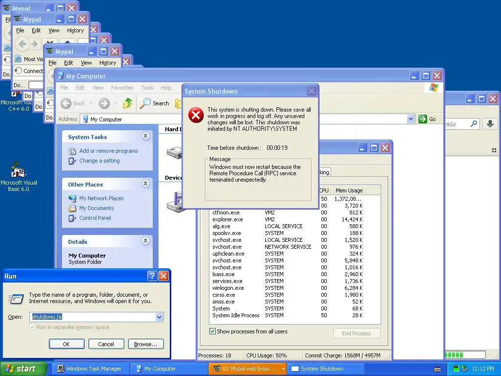Image resolution: width=501 pixels, height=376 pixels.
Task: Click progress bar in rightmost Mypal window
Action: point(466,355)
